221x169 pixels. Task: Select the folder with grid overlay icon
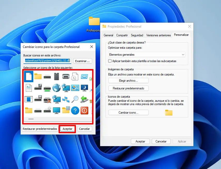(x=66, y=110)
